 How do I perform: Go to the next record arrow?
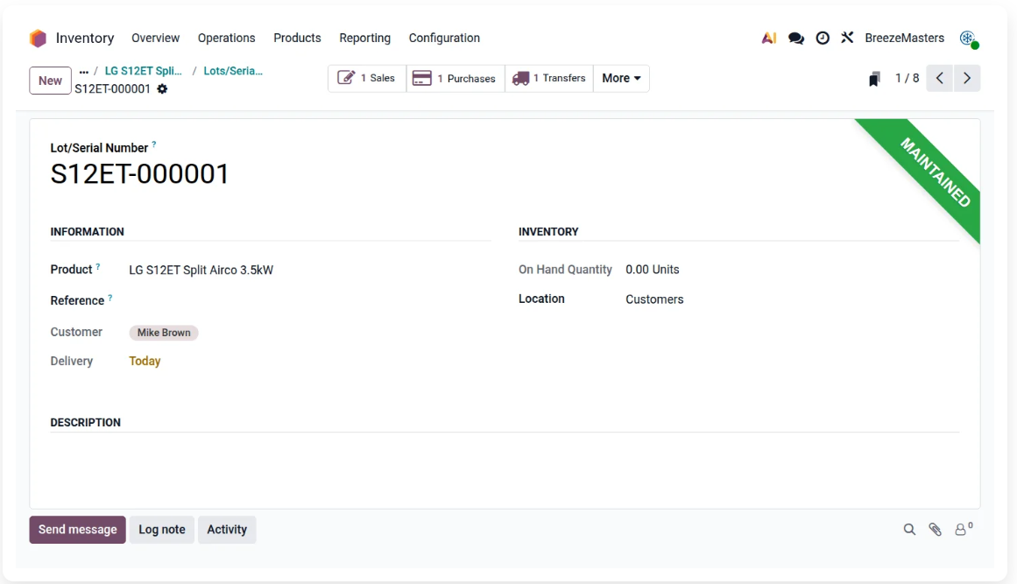pos(967,79)
